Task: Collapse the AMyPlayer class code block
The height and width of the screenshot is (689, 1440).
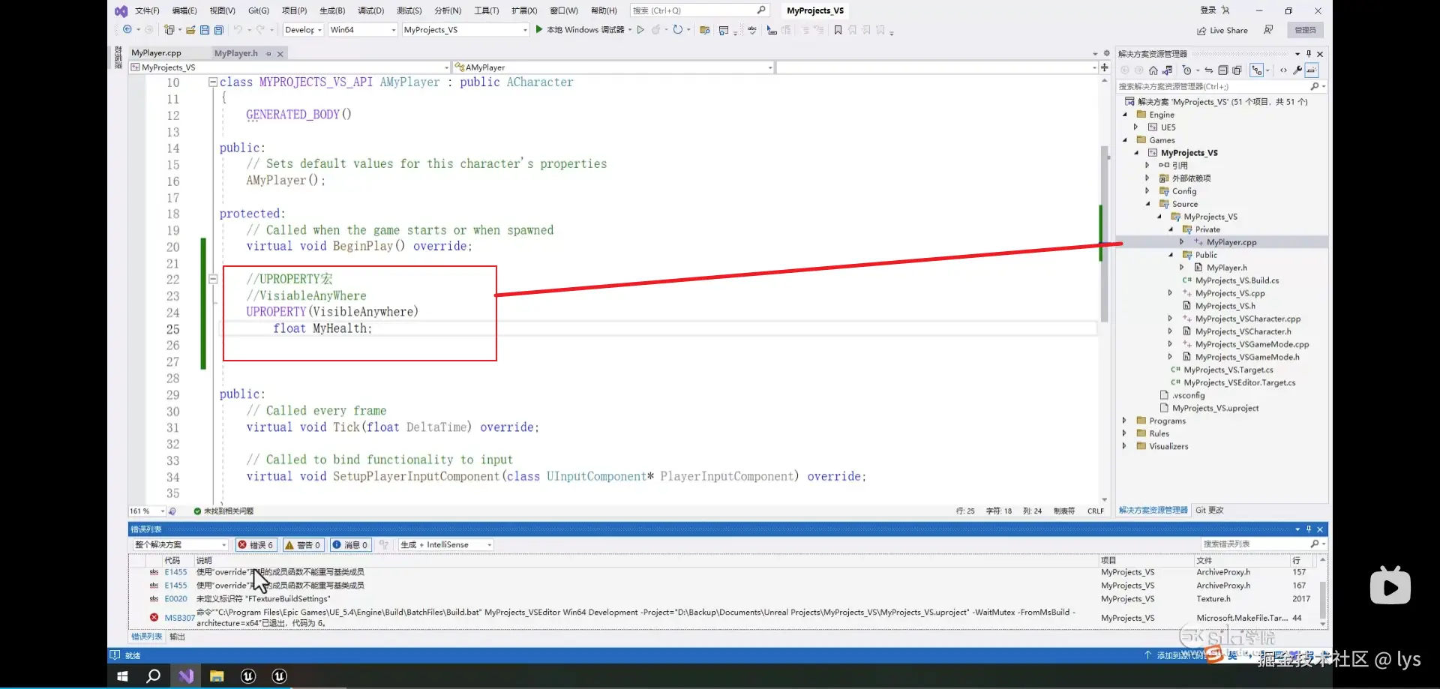Action: [213, 82]
